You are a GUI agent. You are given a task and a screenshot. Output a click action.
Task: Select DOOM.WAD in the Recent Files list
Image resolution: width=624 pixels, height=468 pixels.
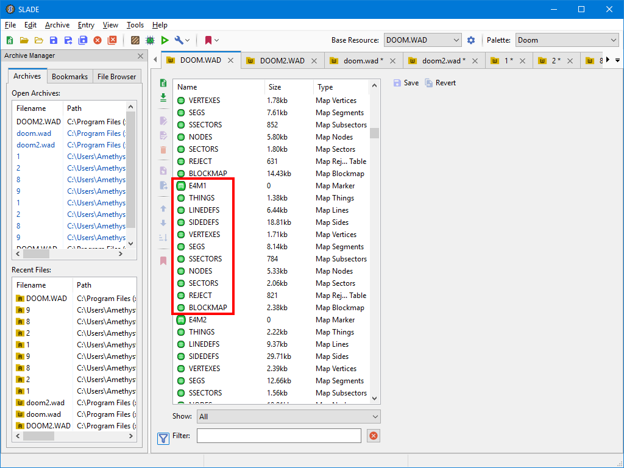pos(75,299)
